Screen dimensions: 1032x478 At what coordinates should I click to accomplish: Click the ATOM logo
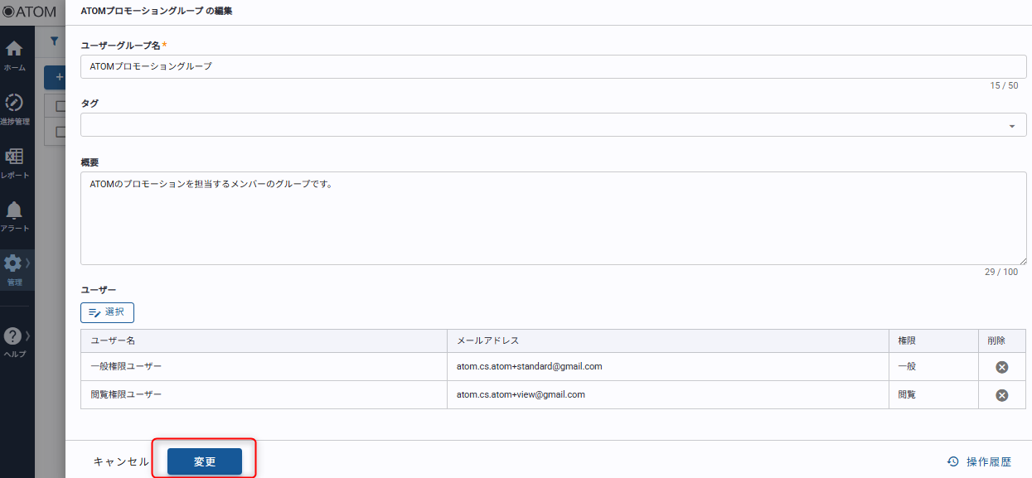[29, 12]
